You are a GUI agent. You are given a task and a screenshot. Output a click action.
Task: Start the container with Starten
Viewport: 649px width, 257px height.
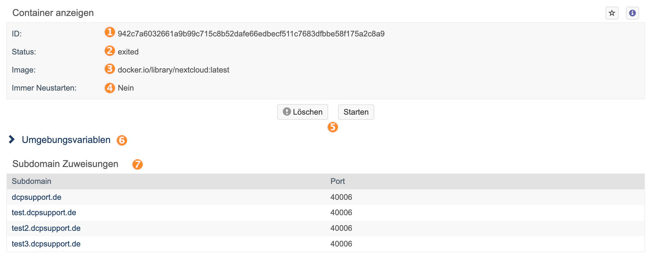(356, 112)
